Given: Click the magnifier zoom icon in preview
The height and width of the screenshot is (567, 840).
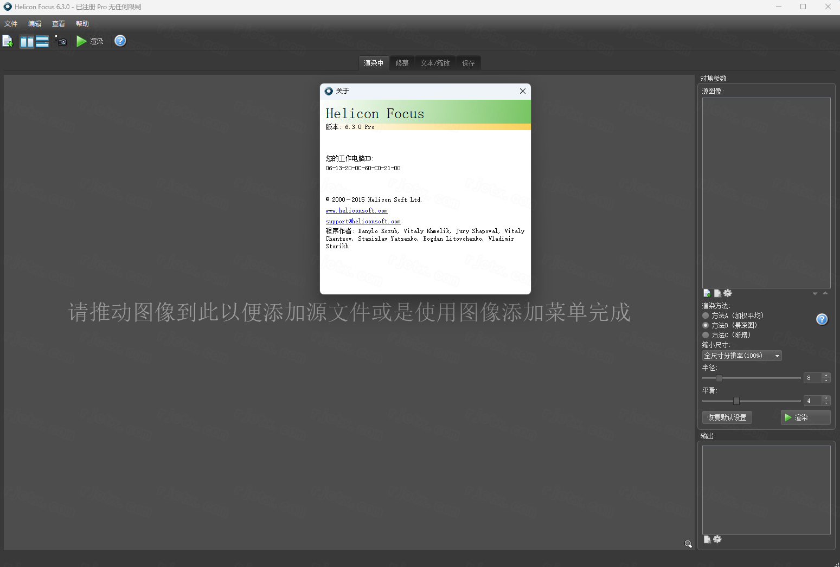Looking at the screenshot, I should point(688,544).
